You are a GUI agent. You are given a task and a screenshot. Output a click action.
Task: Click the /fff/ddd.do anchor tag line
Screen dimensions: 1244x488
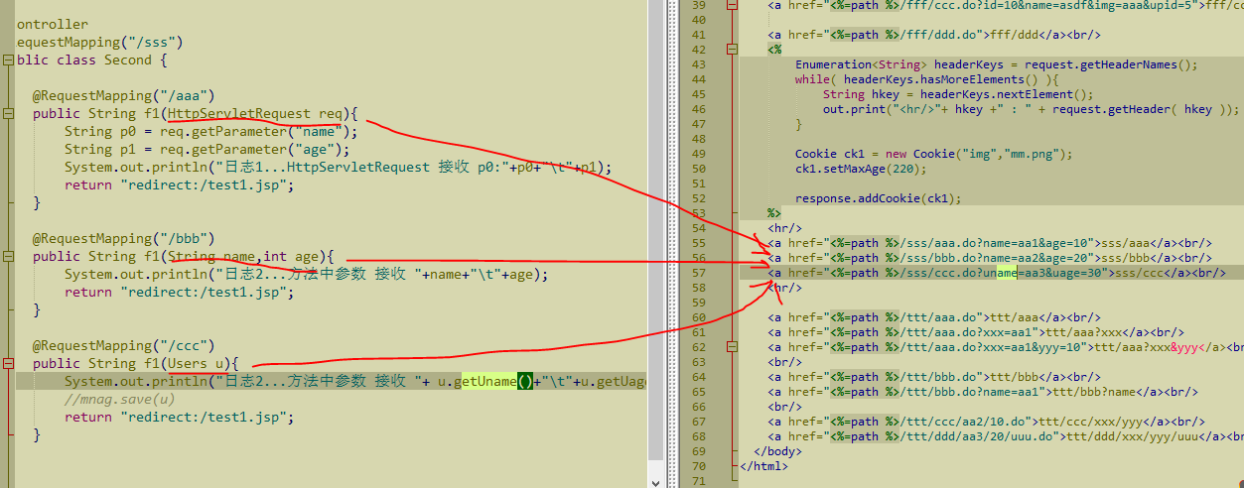934,35
